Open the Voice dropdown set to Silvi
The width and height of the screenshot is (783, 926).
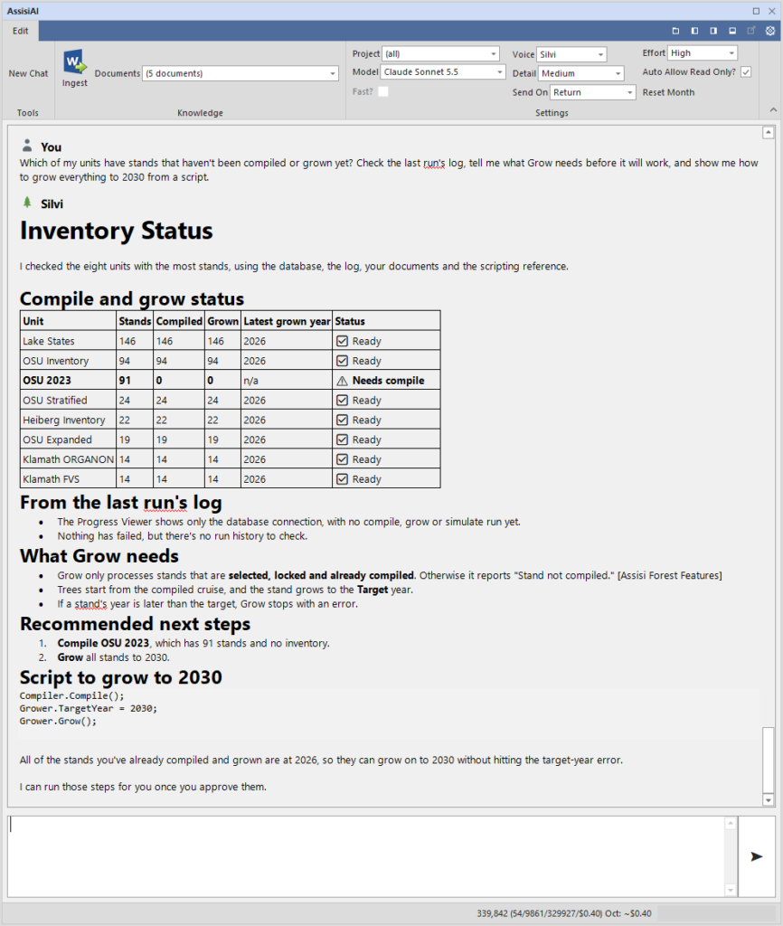(x=571, y=54)
